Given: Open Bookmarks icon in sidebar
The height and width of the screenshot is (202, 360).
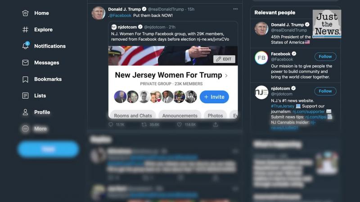Looking at the screenshot, I should [x=25, y=79].
